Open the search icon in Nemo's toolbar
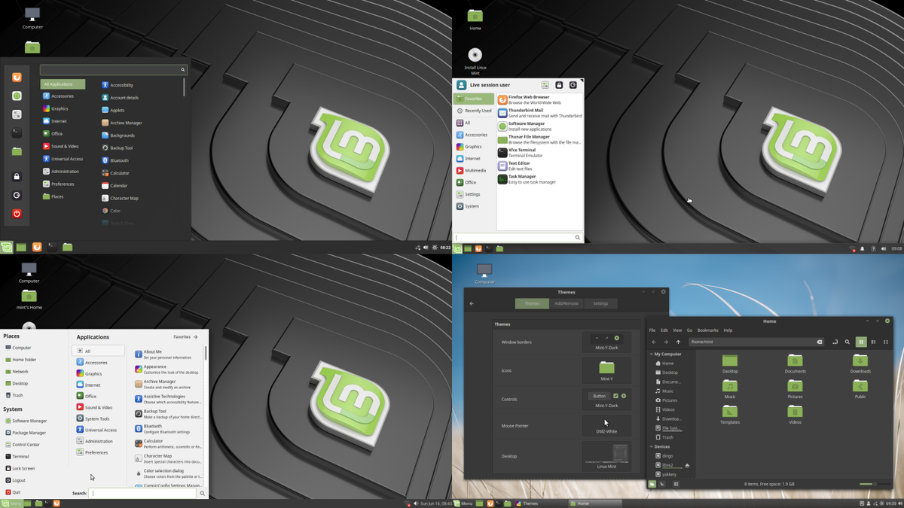Viewport: 904px width, 508px height. point(847,342)
